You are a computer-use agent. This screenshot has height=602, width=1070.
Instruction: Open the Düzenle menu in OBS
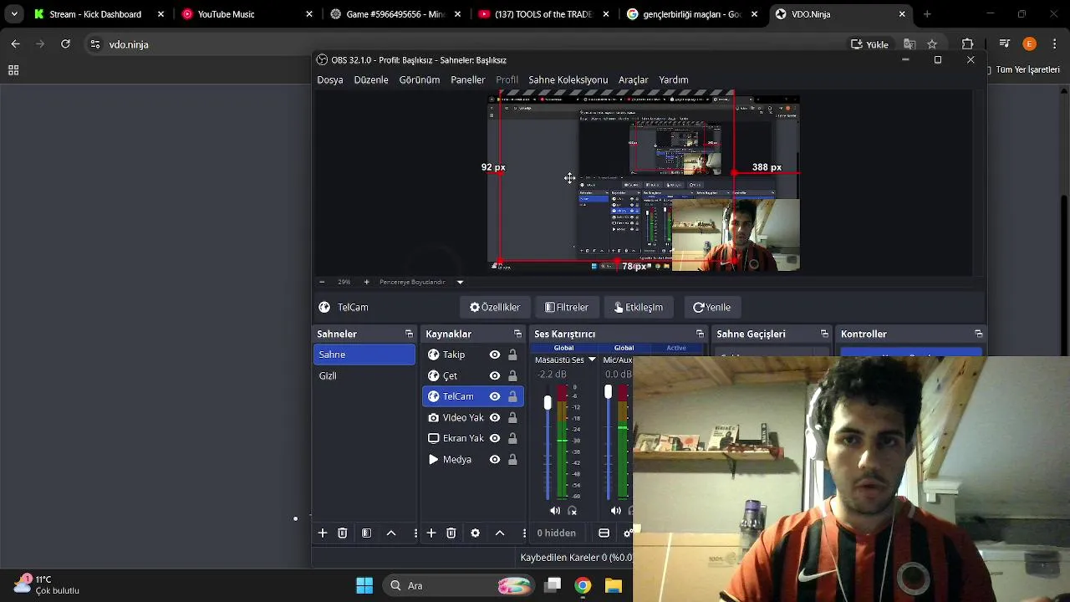click(371, 79)
